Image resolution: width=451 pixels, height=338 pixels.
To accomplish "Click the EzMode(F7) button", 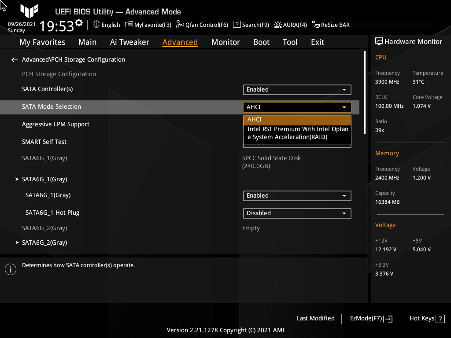I will [370, 318].
